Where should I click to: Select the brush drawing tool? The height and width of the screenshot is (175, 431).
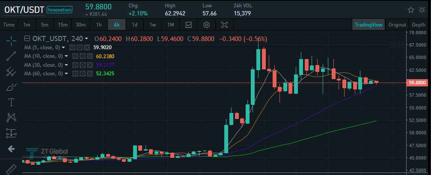[x=11, y=87]
